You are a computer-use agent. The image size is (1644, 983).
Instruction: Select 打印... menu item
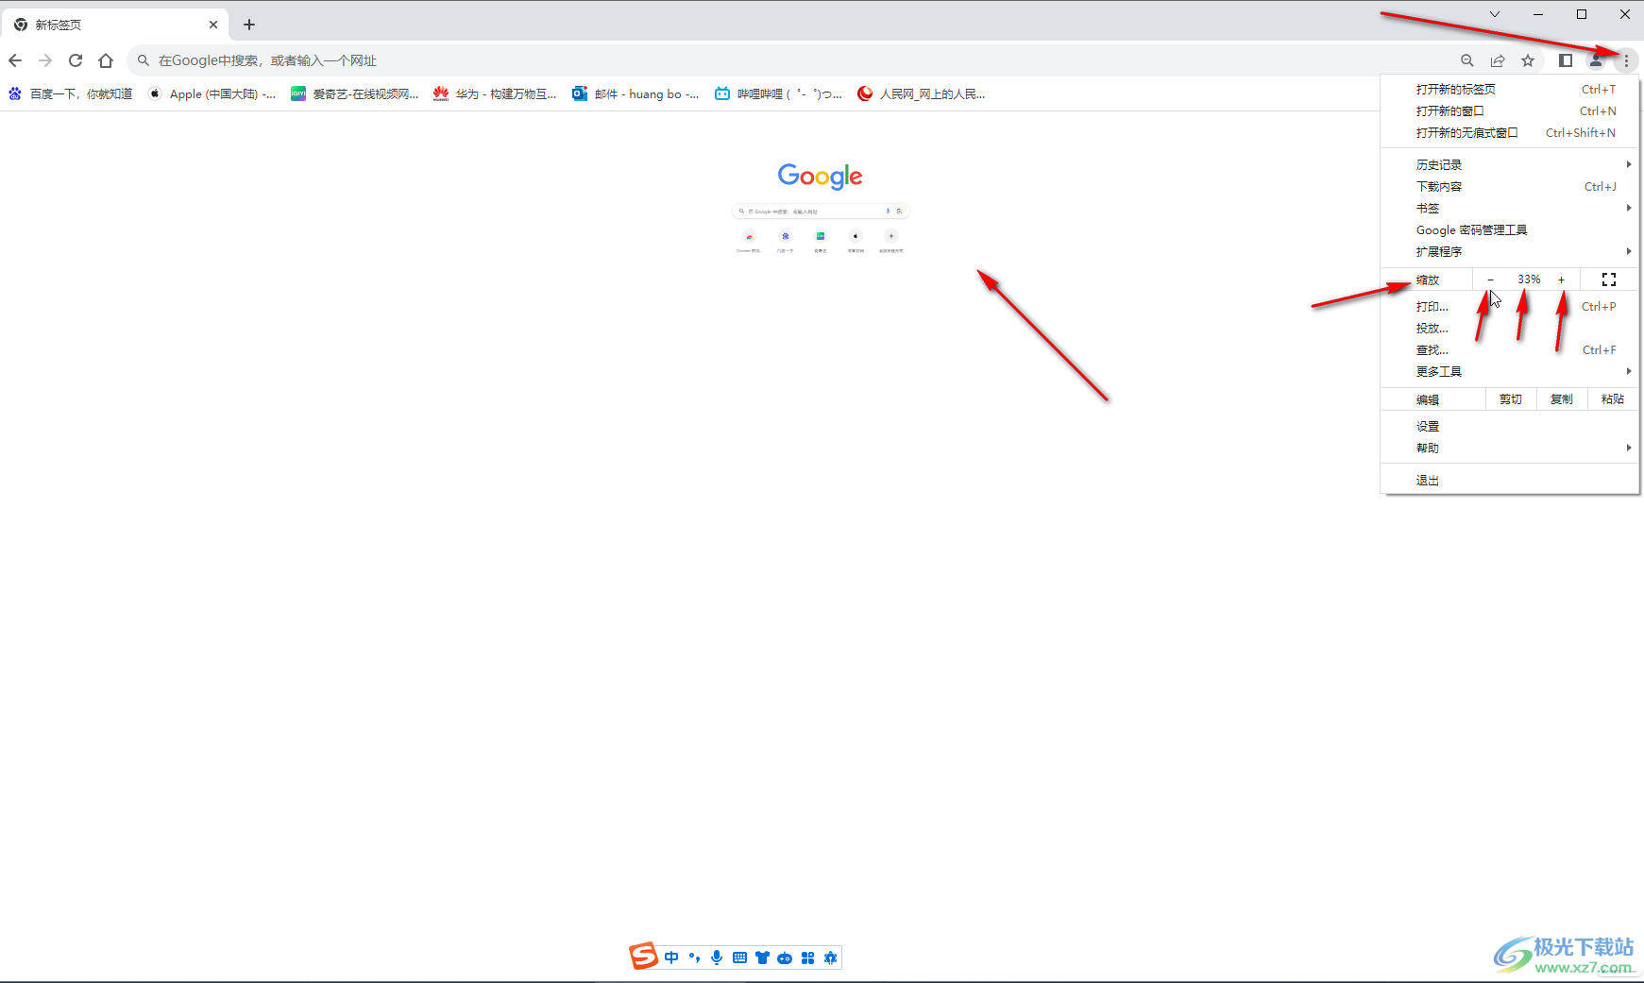pyautogui.click(x=1510, y=307)
